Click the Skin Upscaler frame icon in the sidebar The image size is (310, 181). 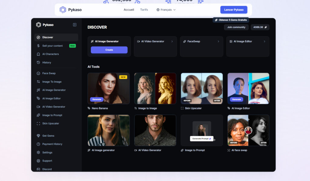click(38, 123)
